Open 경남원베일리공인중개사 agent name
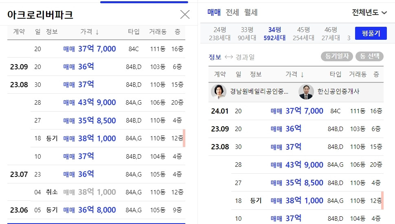The height and width of the screenshot is (224, 395). (259, 91)
